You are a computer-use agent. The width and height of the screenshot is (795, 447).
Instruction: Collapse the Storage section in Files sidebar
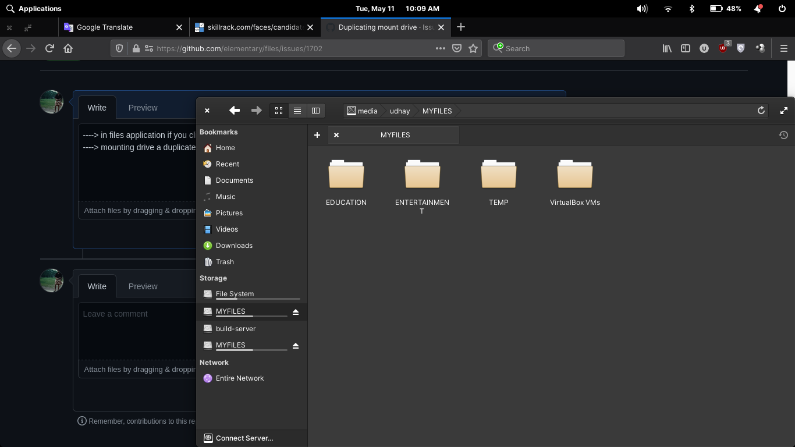(x=213, y=278)
